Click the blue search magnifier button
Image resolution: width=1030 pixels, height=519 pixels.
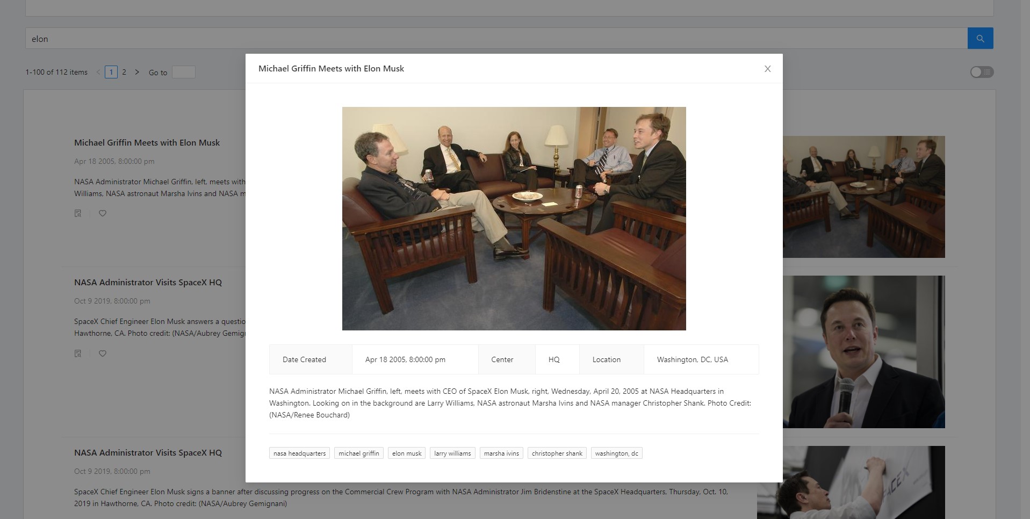[980, 39]
